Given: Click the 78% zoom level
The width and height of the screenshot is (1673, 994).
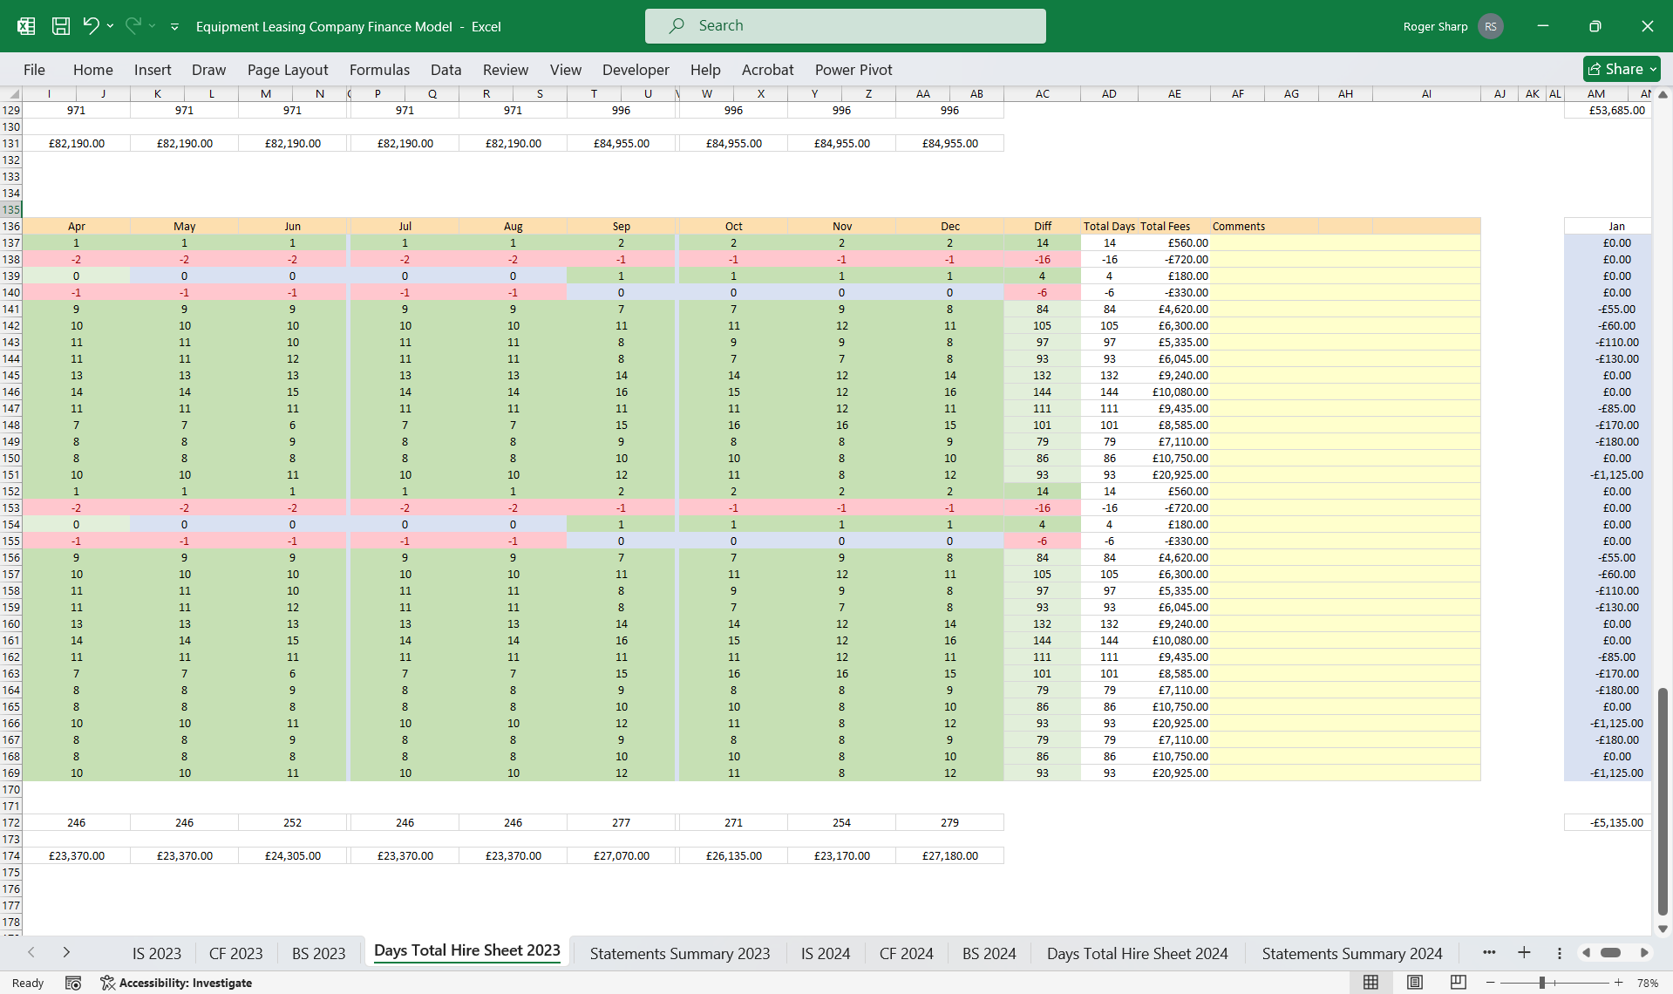Looking at the screenshot, I should 1647,983.
